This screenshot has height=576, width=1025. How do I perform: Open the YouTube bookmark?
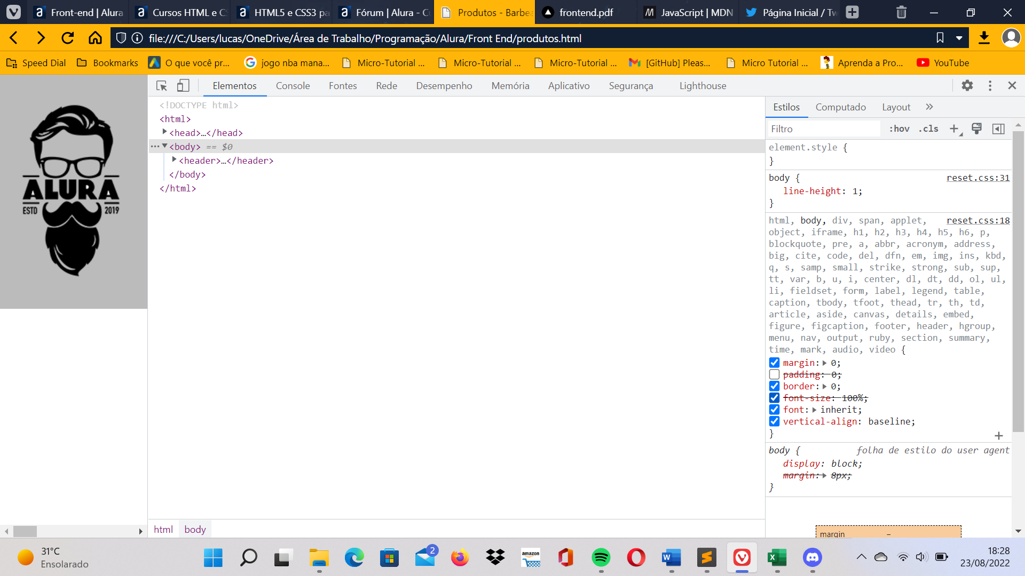(x=943, y=63)
